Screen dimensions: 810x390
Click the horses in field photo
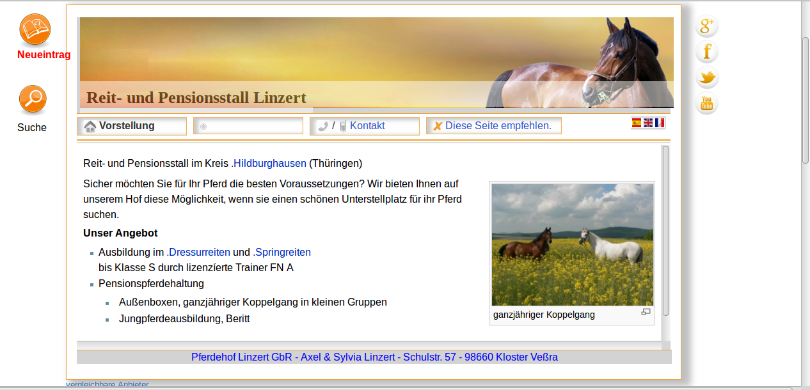[572, 244]
